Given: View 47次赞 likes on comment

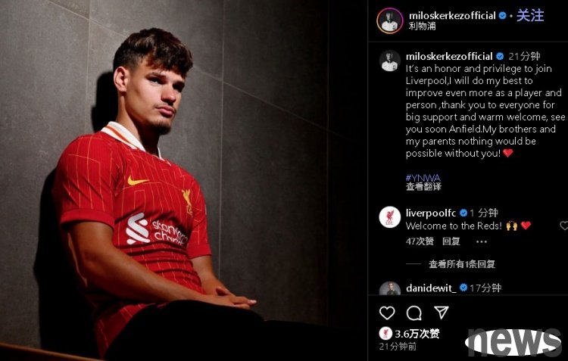Looking at the screenshot, I should coord(420,241).
